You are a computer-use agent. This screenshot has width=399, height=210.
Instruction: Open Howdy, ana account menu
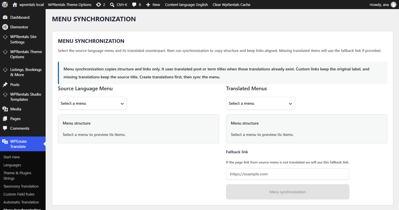coord(383,5)
